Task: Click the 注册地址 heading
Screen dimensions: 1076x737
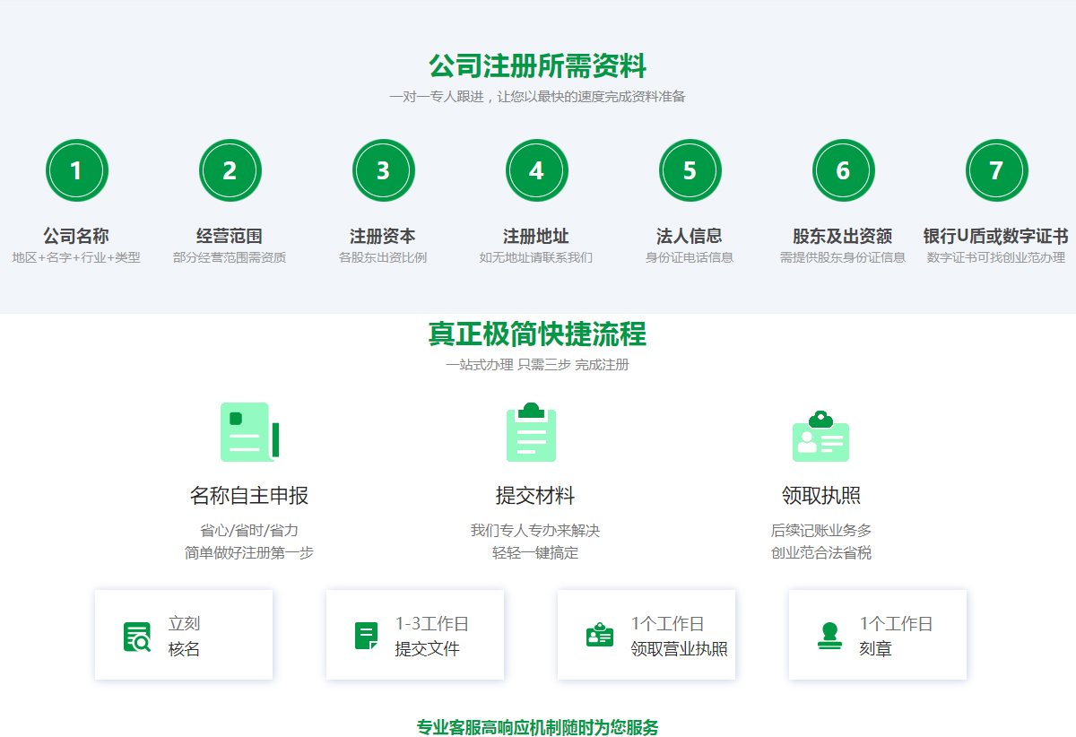Action: 536,236
